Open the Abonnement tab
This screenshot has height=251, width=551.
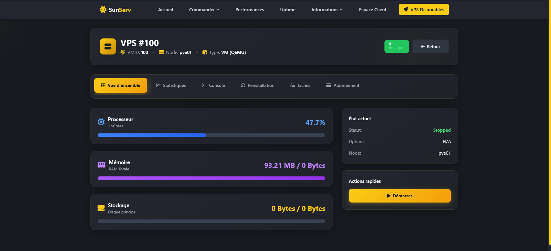pos(343,85)
